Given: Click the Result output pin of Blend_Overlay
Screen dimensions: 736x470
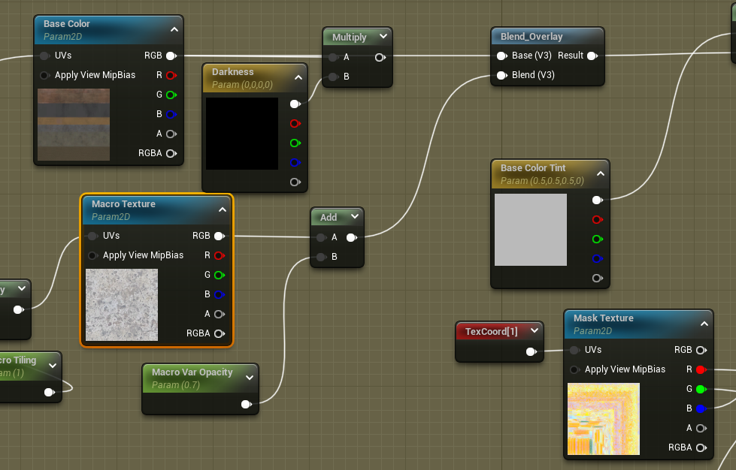Looking at the screenshot, I should [592, 56].
